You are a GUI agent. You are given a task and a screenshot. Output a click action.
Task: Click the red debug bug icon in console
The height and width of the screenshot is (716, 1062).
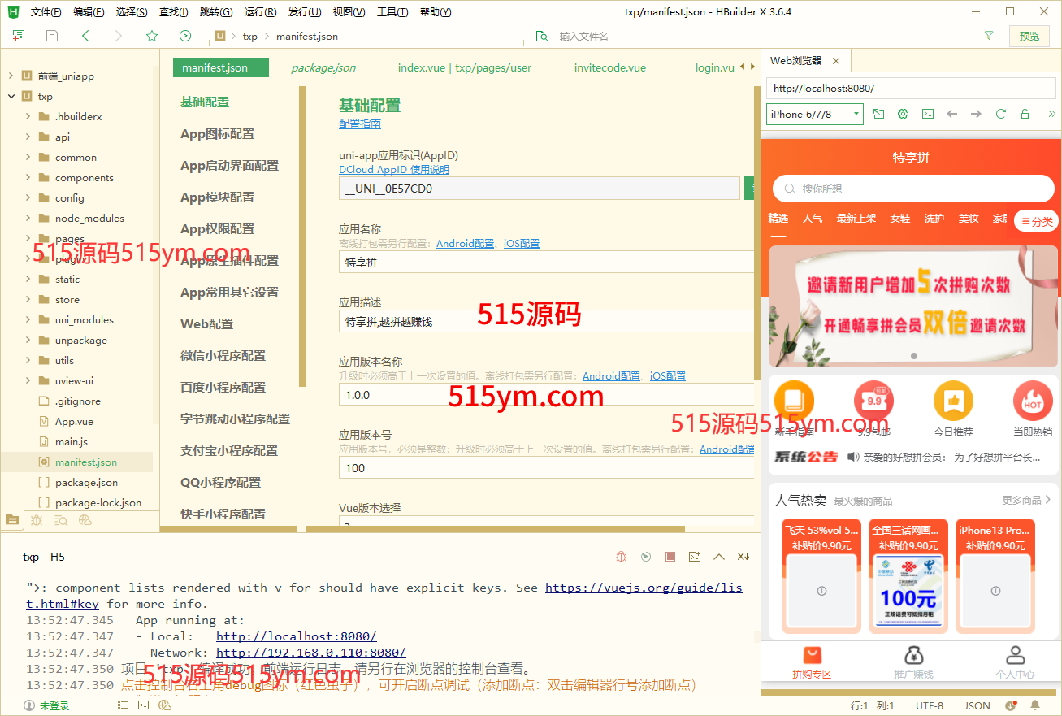(x=621, y=557)
